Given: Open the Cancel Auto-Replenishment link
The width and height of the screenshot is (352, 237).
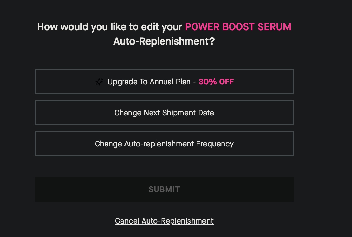Looking at the screenshot, I should point(164,221).
